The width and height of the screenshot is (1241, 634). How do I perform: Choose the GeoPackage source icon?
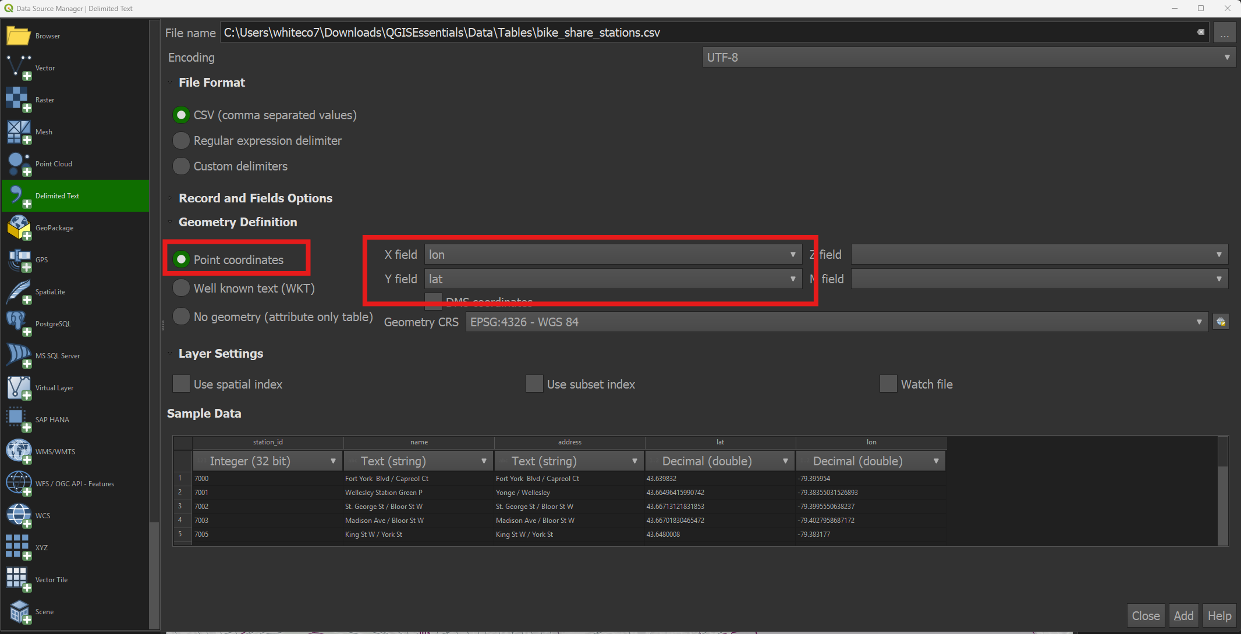[x=18, y=228]
